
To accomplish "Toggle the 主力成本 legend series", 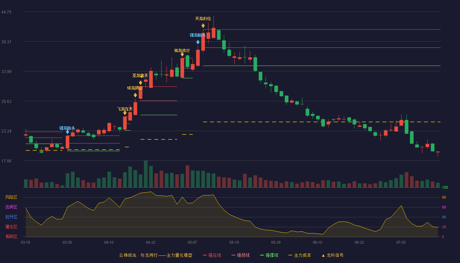I will click(300, 255).
